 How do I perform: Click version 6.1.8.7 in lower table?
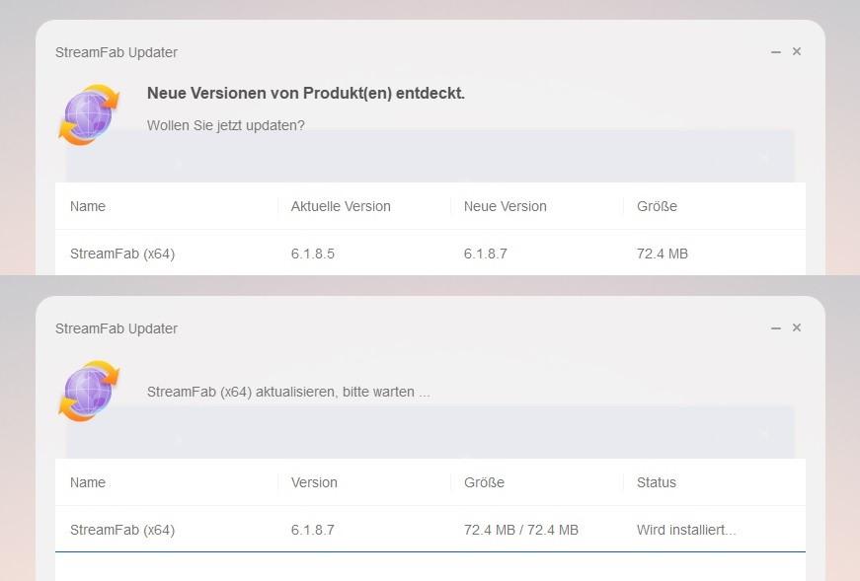coord(313,530)
